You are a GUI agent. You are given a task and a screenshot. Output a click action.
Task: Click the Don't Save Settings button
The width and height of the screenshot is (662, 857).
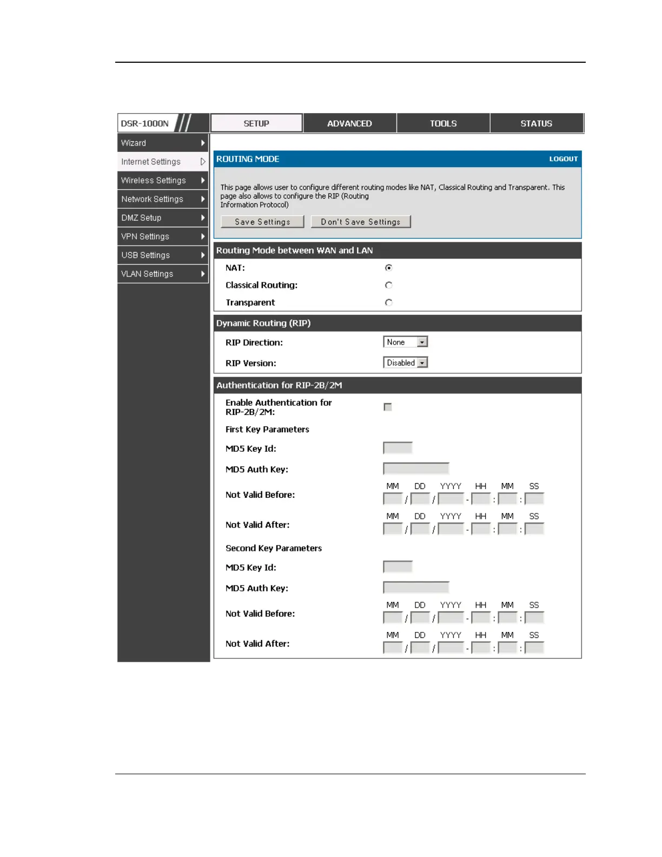click(361, 222)
